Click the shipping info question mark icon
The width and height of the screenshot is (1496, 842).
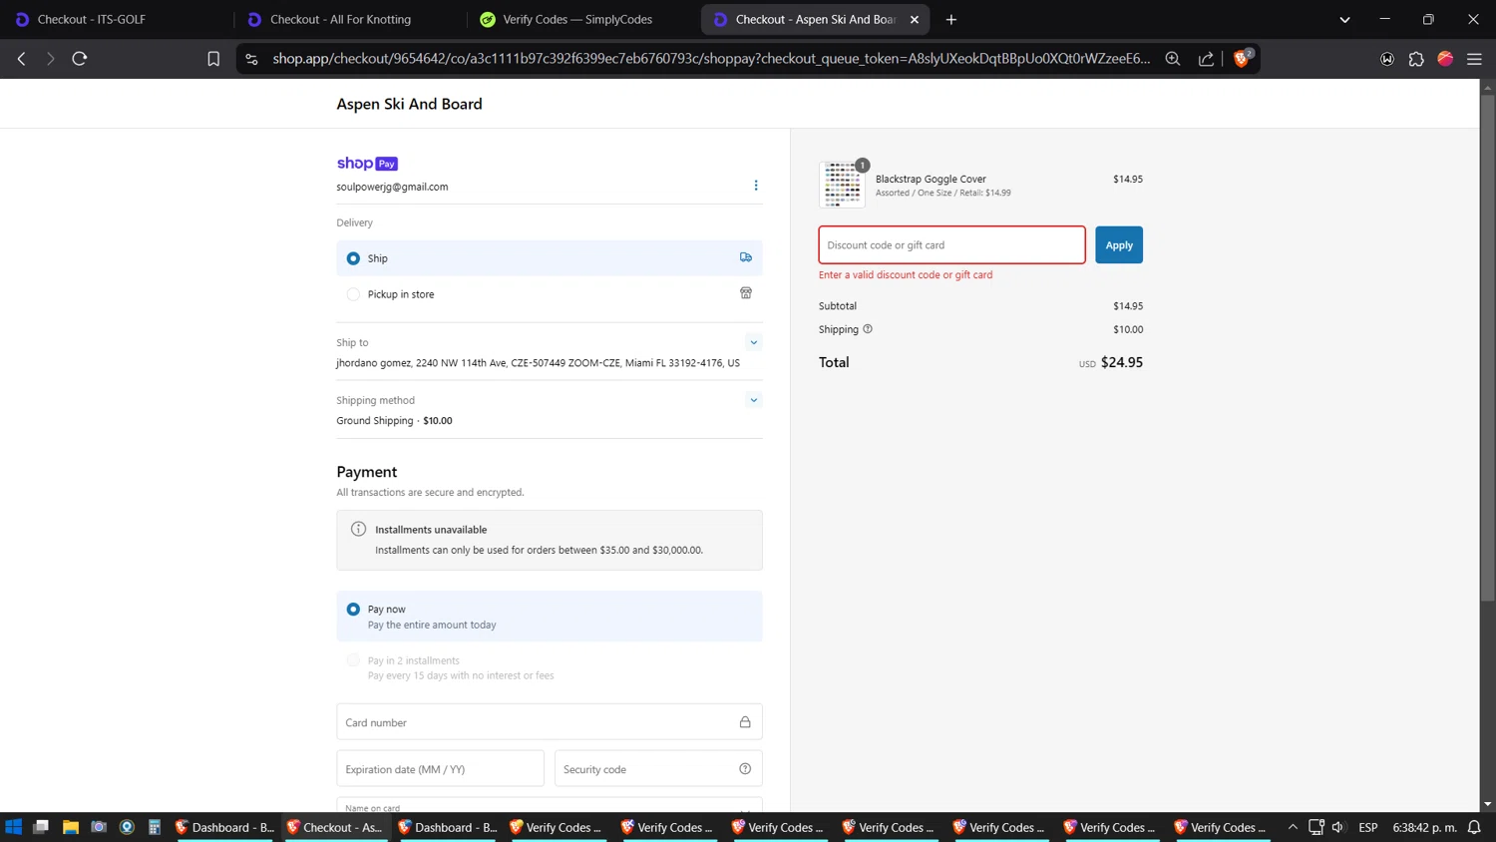coord(868,329)
